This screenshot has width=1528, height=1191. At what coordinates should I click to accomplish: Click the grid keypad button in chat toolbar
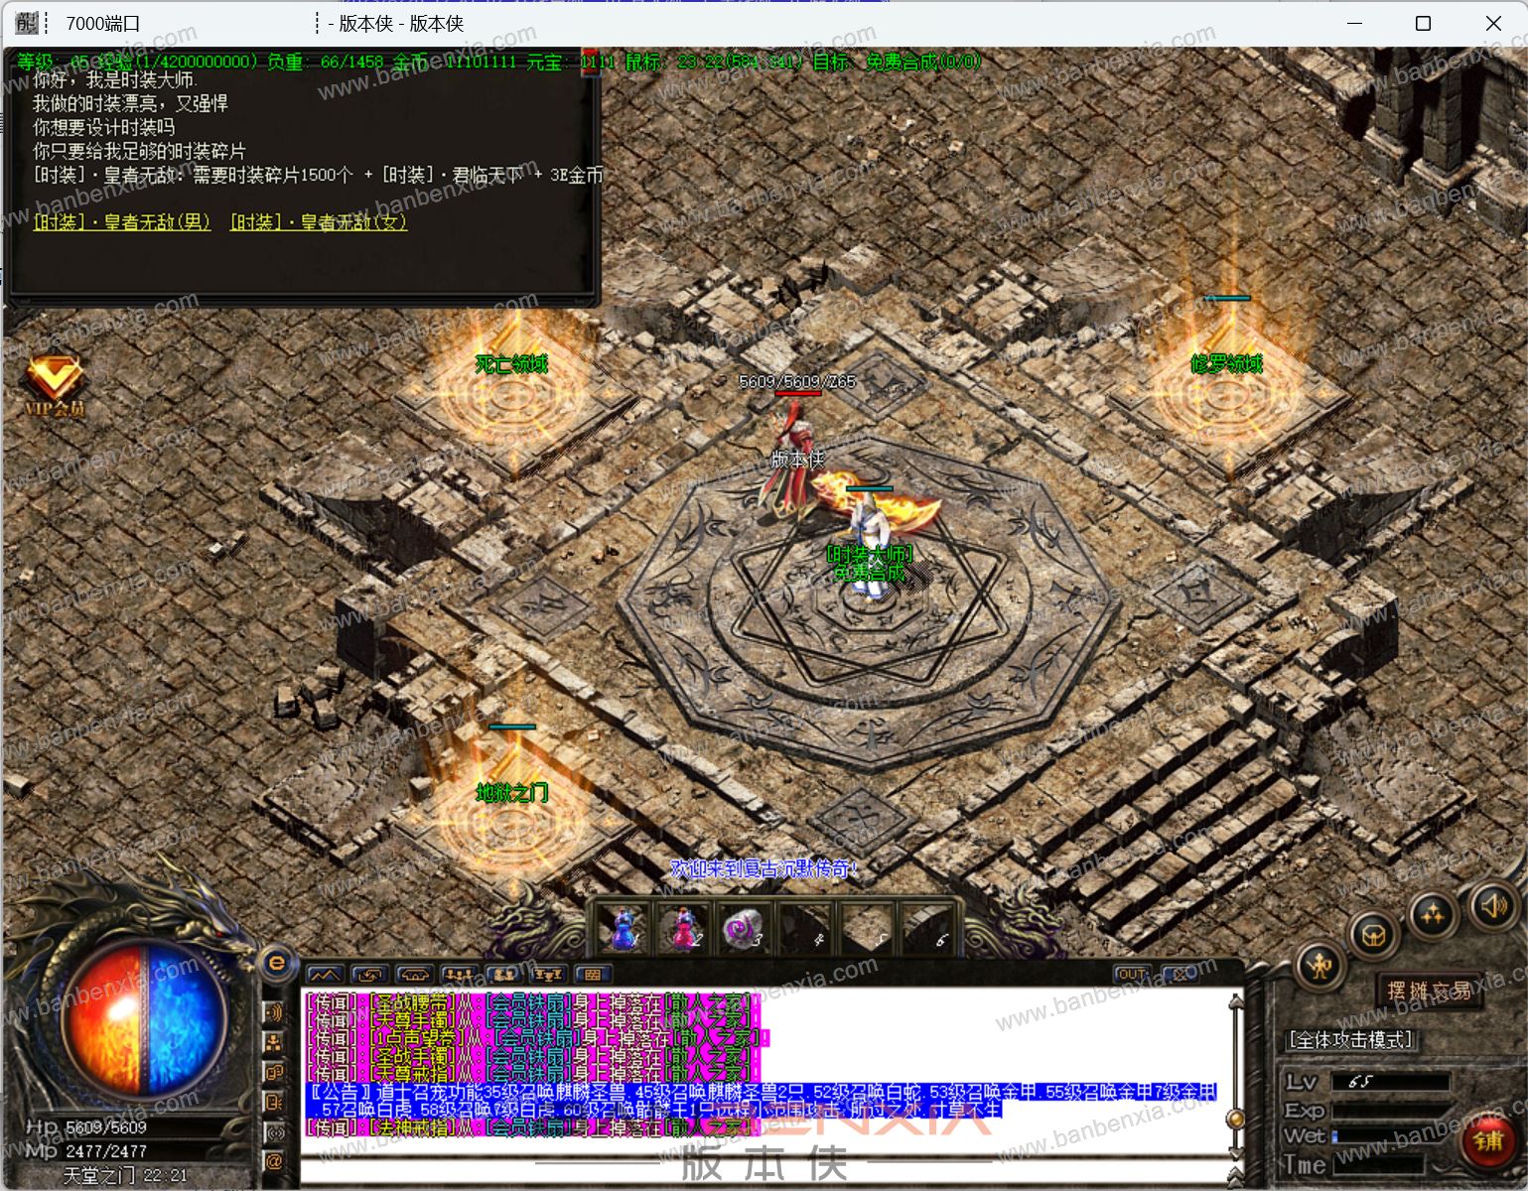[x=593, y=975]
